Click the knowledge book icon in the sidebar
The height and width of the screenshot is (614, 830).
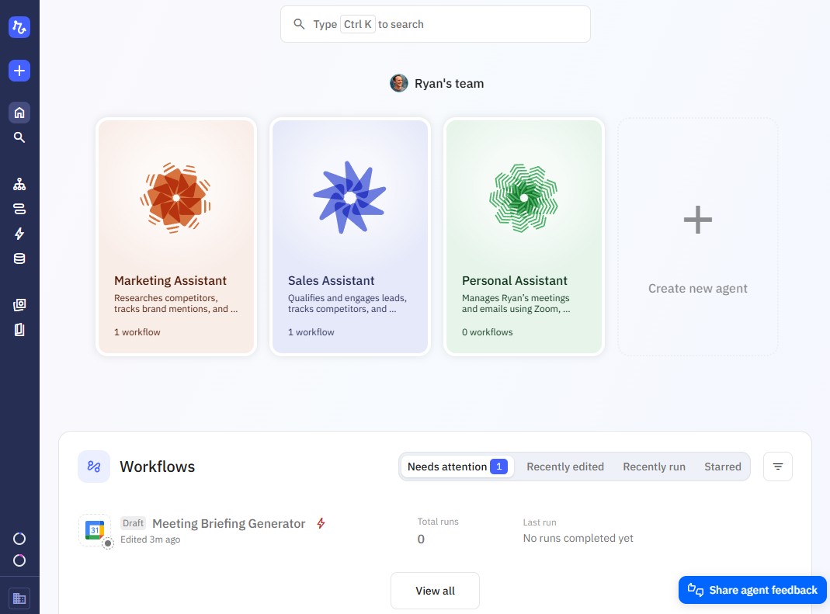(19, 329)
